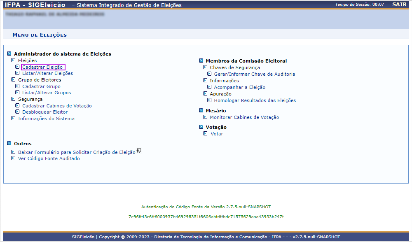Click arrow icon beside Chaves de Segurança
412x242 pixels.
pos(205,67)
